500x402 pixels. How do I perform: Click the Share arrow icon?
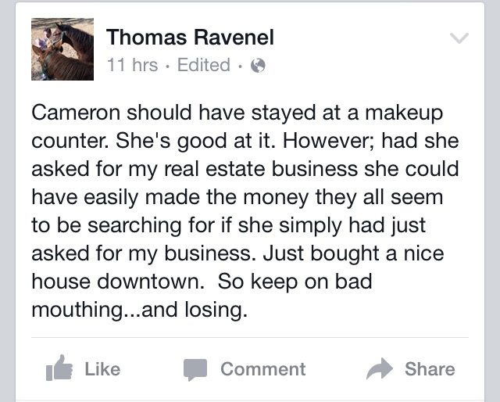(x=380, y=368)
